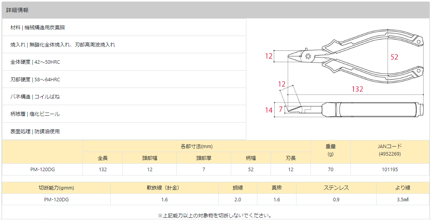Click the 焼入れ | 無酸化全体焼入れ row
Screen dimensions: 431x222
click(124, 45)
